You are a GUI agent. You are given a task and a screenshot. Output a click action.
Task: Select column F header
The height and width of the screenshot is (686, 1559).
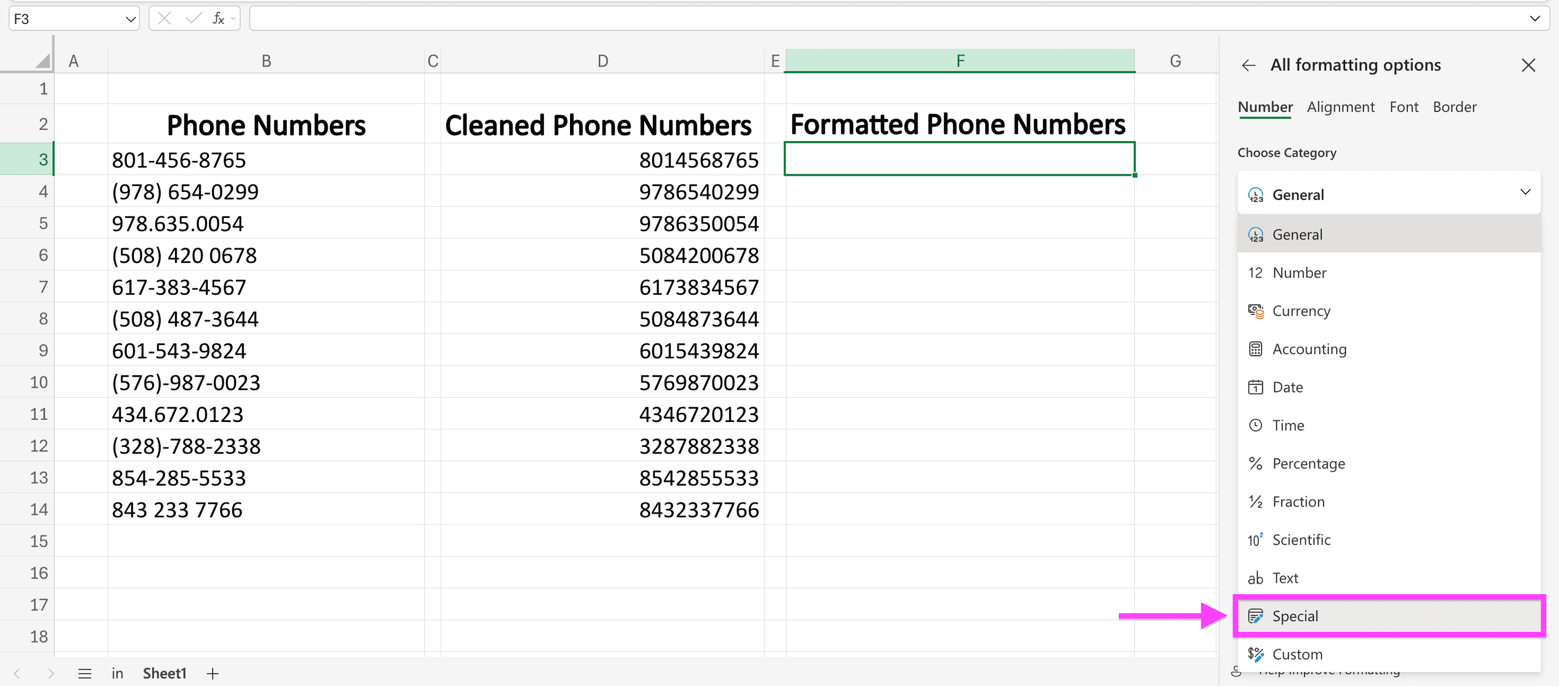coord(960,61)
